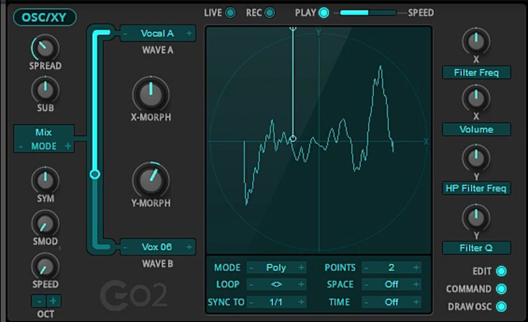Increase SPACE with plus

pyautogui.click(x=417, y=285)
